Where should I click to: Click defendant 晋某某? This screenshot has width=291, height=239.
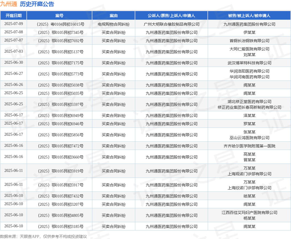pyautogui.click(x=250, y=160)
